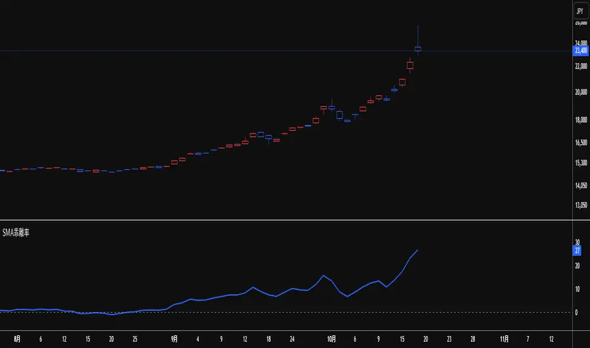Screen dimensions: 590x348
Task: Click the 16,500 price axis label
Action: point(581,142)
